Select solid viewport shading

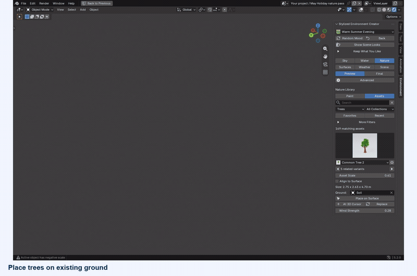pos(384,10)
